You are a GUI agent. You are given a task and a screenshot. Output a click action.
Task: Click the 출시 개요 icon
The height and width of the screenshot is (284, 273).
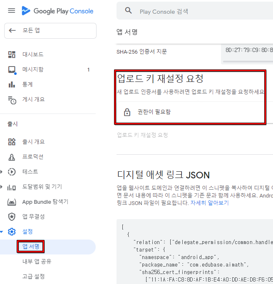point(12,142)
